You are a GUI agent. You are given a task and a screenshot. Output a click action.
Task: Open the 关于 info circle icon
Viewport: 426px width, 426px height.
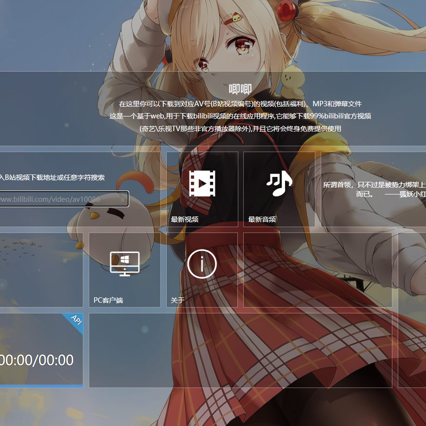(202, 264)
